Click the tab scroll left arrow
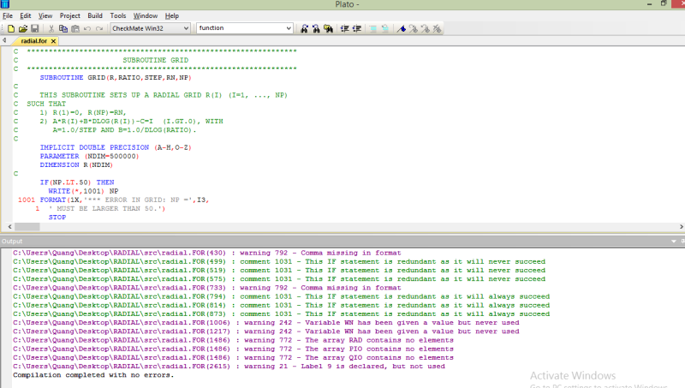 click(x=4, y=40)
